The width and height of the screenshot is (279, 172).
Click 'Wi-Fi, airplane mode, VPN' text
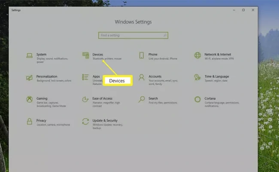click(219, 58)
